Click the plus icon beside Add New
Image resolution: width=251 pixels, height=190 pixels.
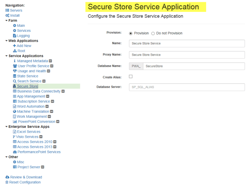[x=14, y=46]
